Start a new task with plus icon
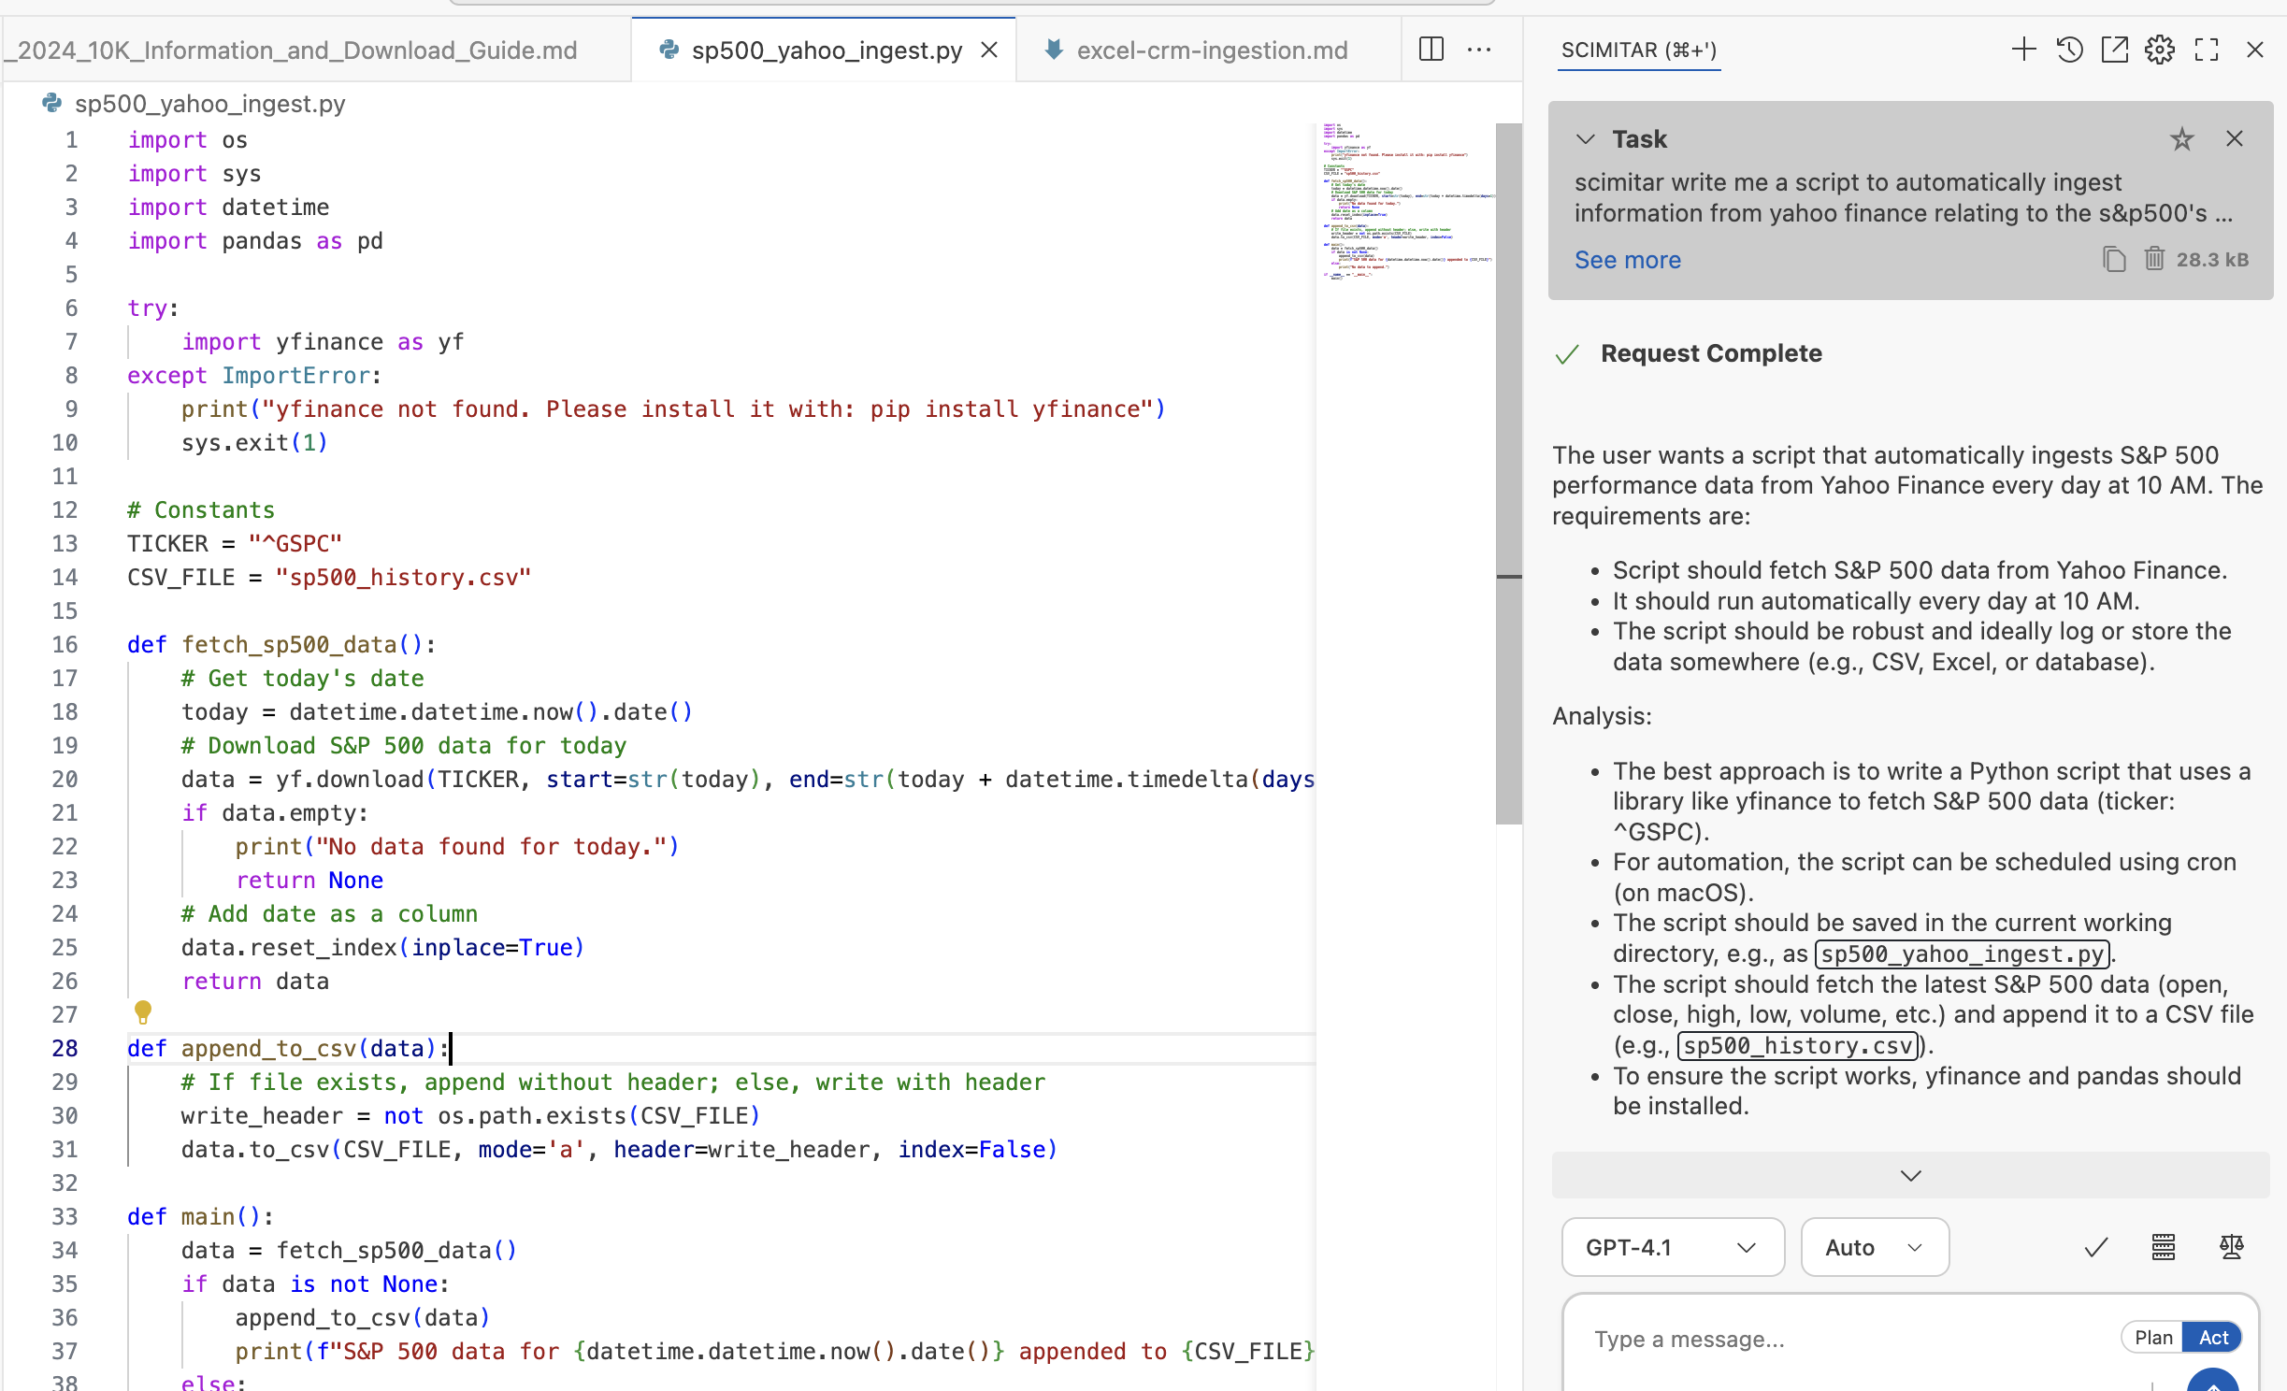2287x1391 pixels. [x=2023, y=50]
